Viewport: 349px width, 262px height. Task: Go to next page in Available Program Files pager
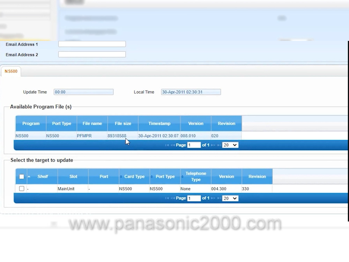(213, 145)
